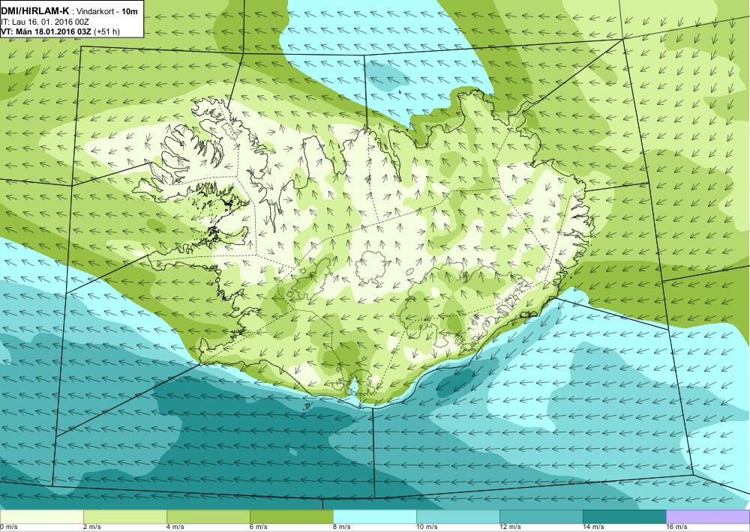Click the '10 m/s' legend label

click(x=427, y=528)
